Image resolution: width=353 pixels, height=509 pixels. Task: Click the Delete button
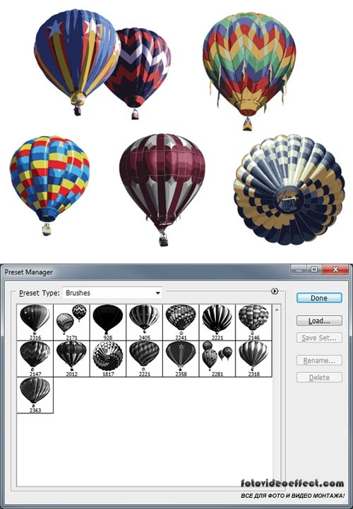(319, 378)
